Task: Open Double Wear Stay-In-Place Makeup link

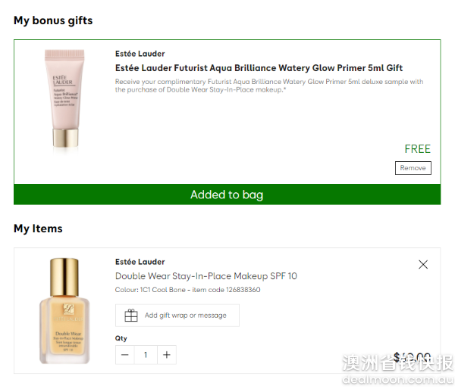Action: pyautogui.click(x=206, y=276)
